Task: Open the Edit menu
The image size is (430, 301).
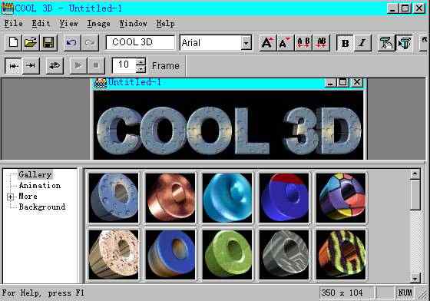Action: (x=41, y=24)
